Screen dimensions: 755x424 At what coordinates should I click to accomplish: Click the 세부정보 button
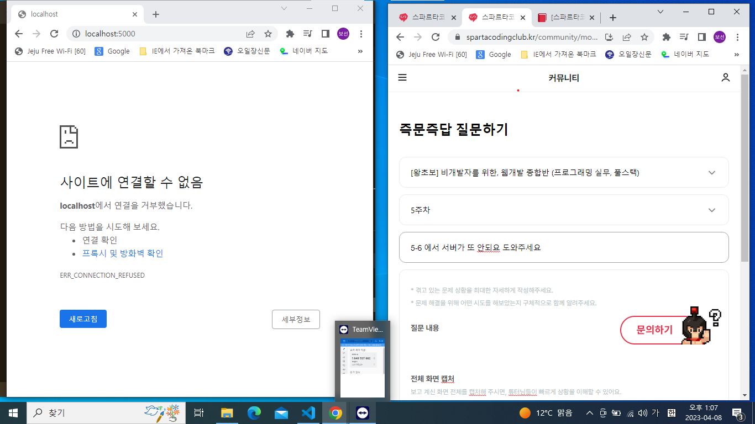point(296,319)
